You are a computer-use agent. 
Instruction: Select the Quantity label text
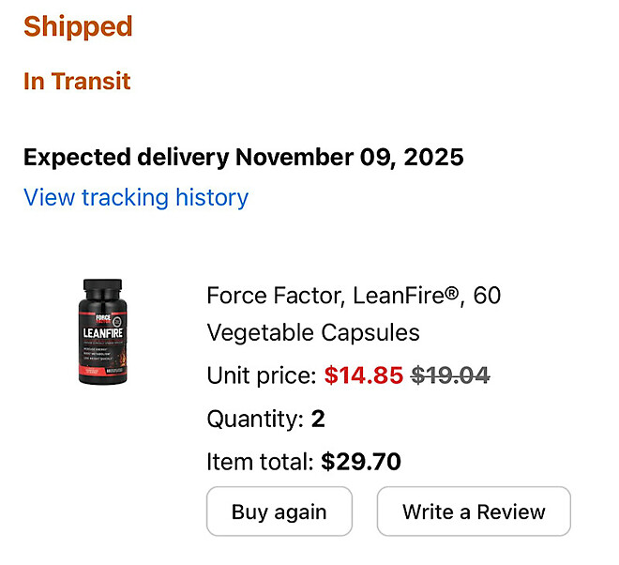click(255, 419)
